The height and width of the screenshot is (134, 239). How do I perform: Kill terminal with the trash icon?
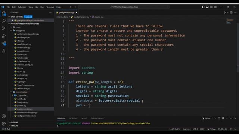tap(223, 118)
